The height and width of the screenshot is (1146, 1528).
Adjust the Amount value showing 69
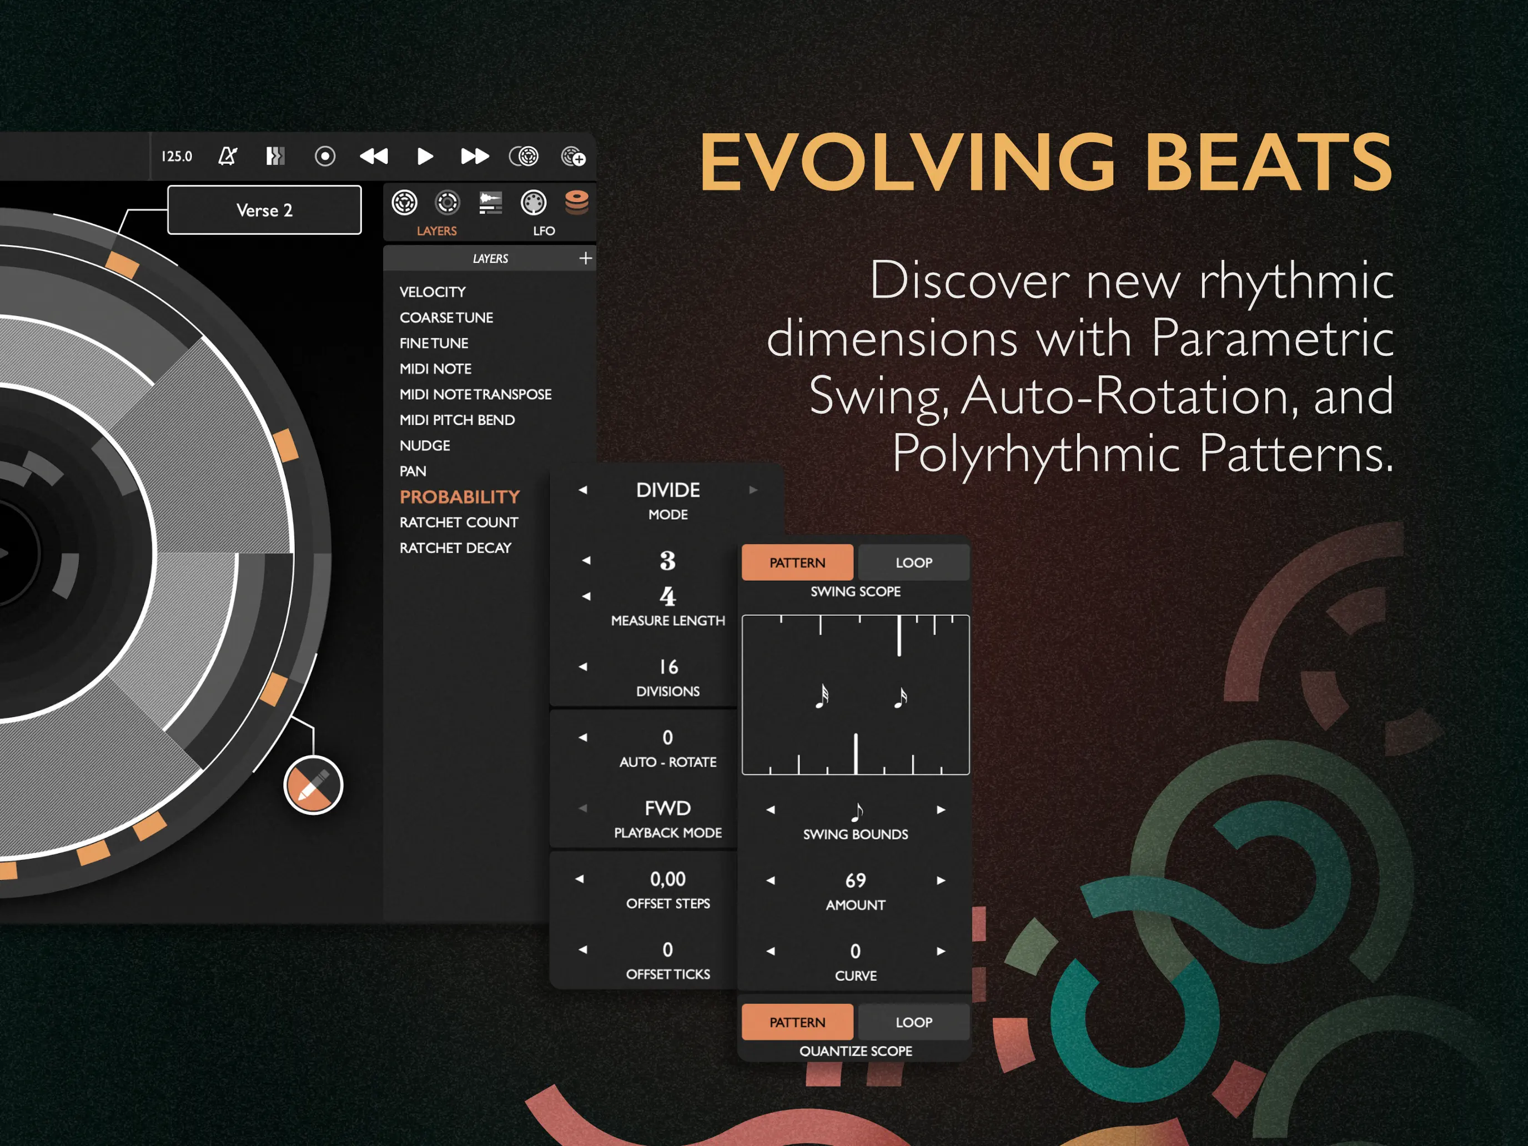855,881
